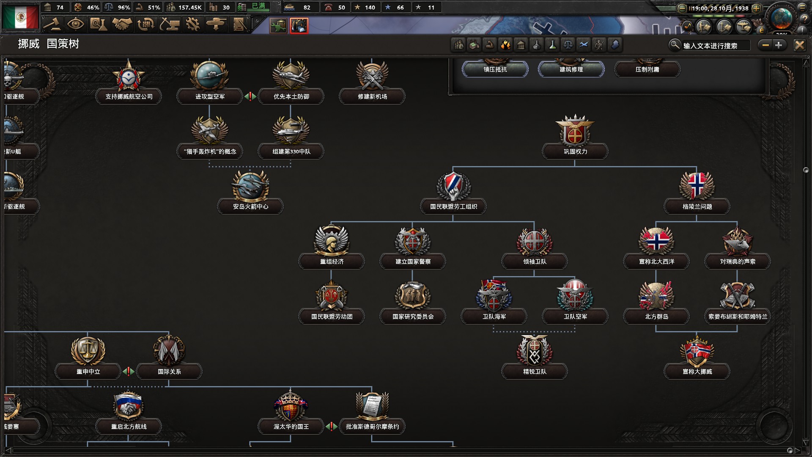Viewport: 812px width, 457px height.
Task: Click the 国民联盟劳工组织 focus icon
Action: click(x=453, y=186)
